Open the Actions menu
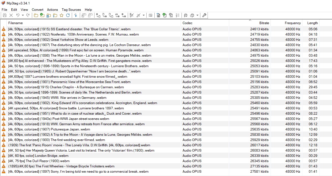The image size is (332, 176). click(52, 9)
